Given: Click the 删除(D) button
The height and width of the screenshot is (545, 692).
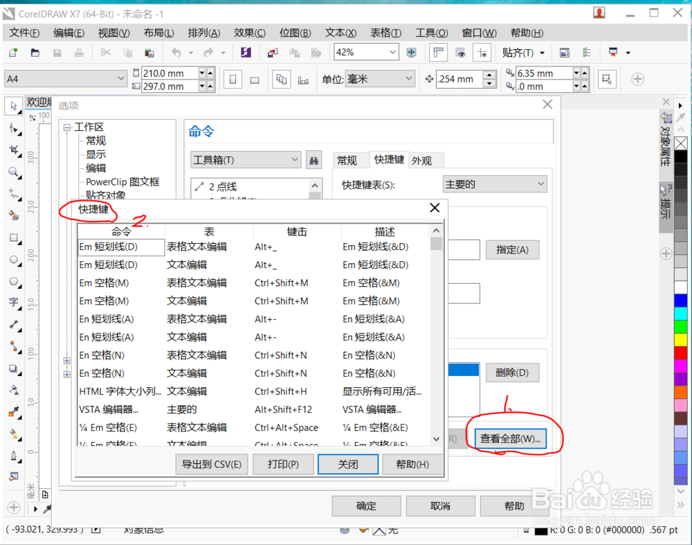Looking at the screenshot, I should tap(512, 373).
